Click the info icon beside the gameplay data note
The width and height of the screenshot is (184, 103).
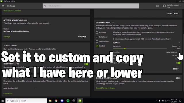tap(114, 39)
